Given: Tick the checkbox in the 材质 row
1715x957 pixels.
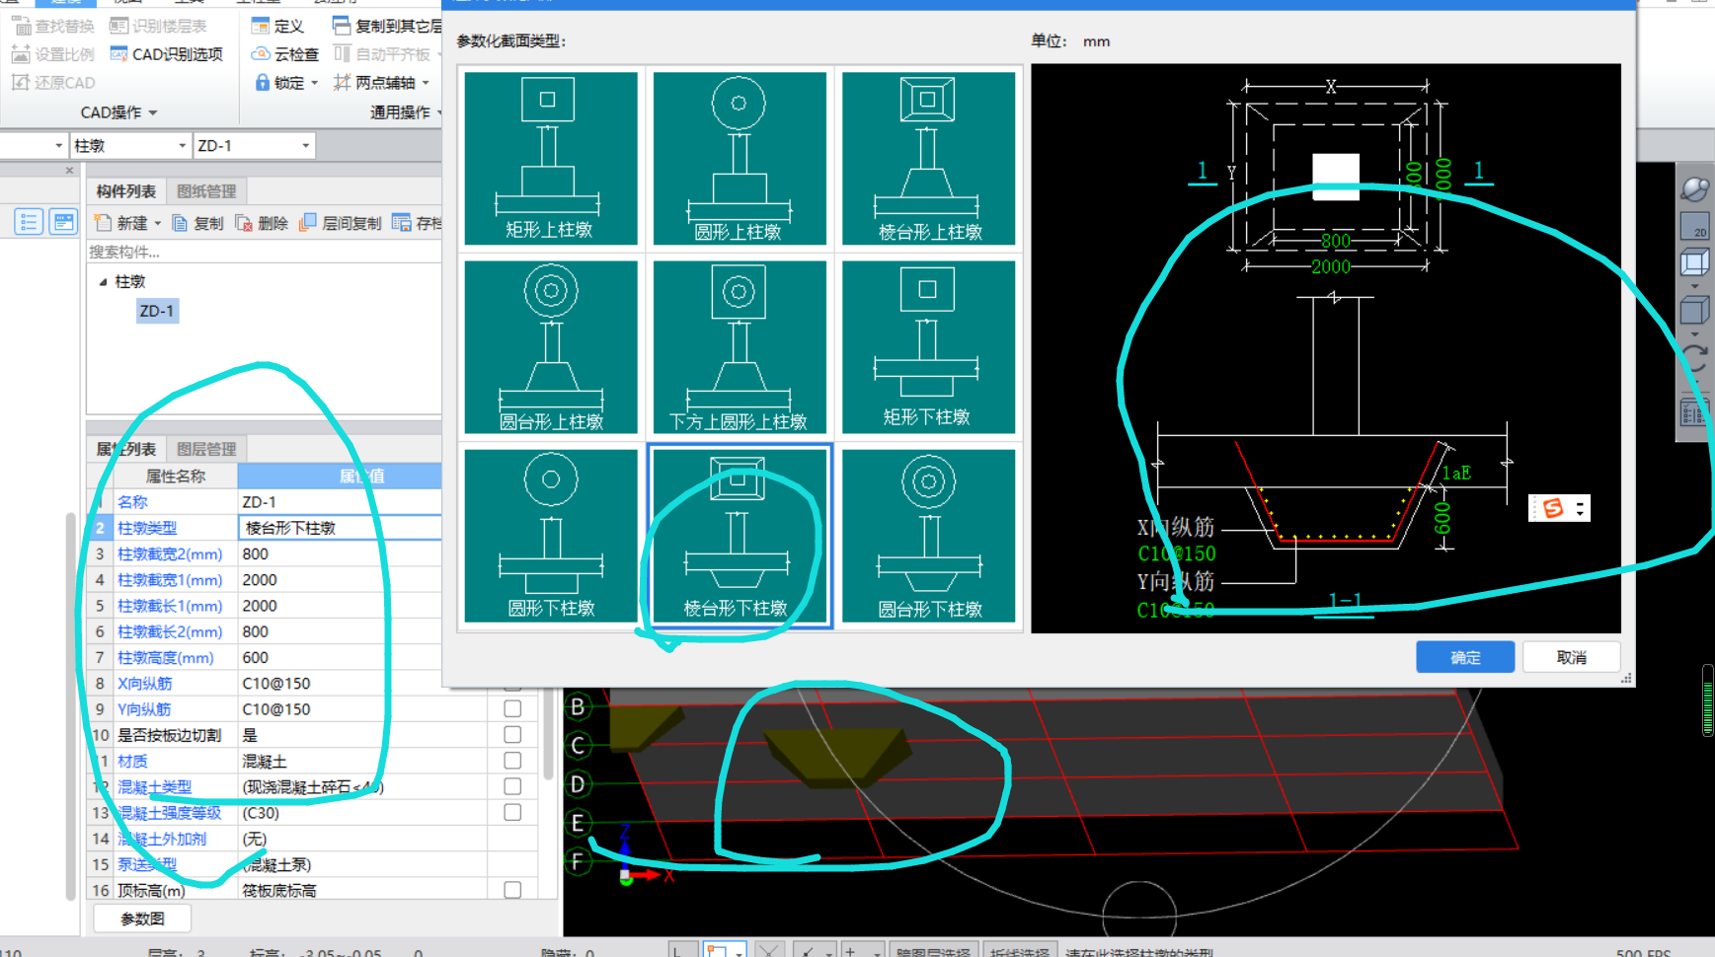Looking at the screenshot, I should point(512,760).
